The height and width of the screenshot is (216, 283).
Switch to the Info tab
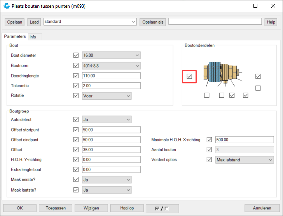[33, 37]
